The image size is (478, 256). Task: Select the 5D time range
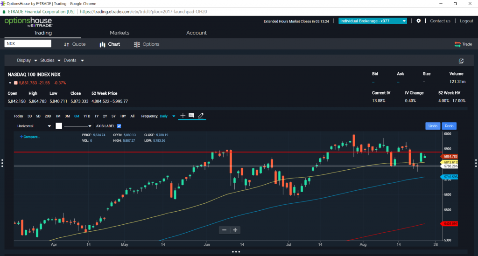pyautogui.click(x=38, y=116)
